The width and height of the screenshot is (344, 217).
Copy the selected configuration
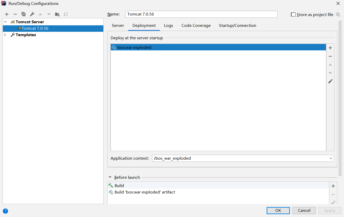(x=24, y=14)
